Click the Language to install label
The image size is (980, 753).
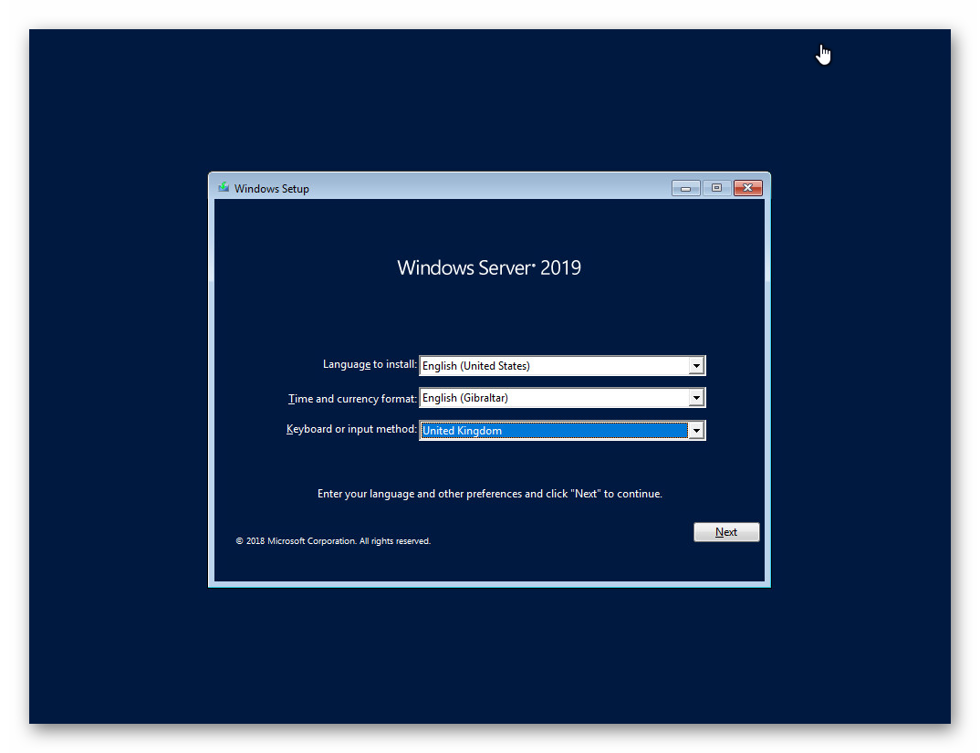(370, 364)
